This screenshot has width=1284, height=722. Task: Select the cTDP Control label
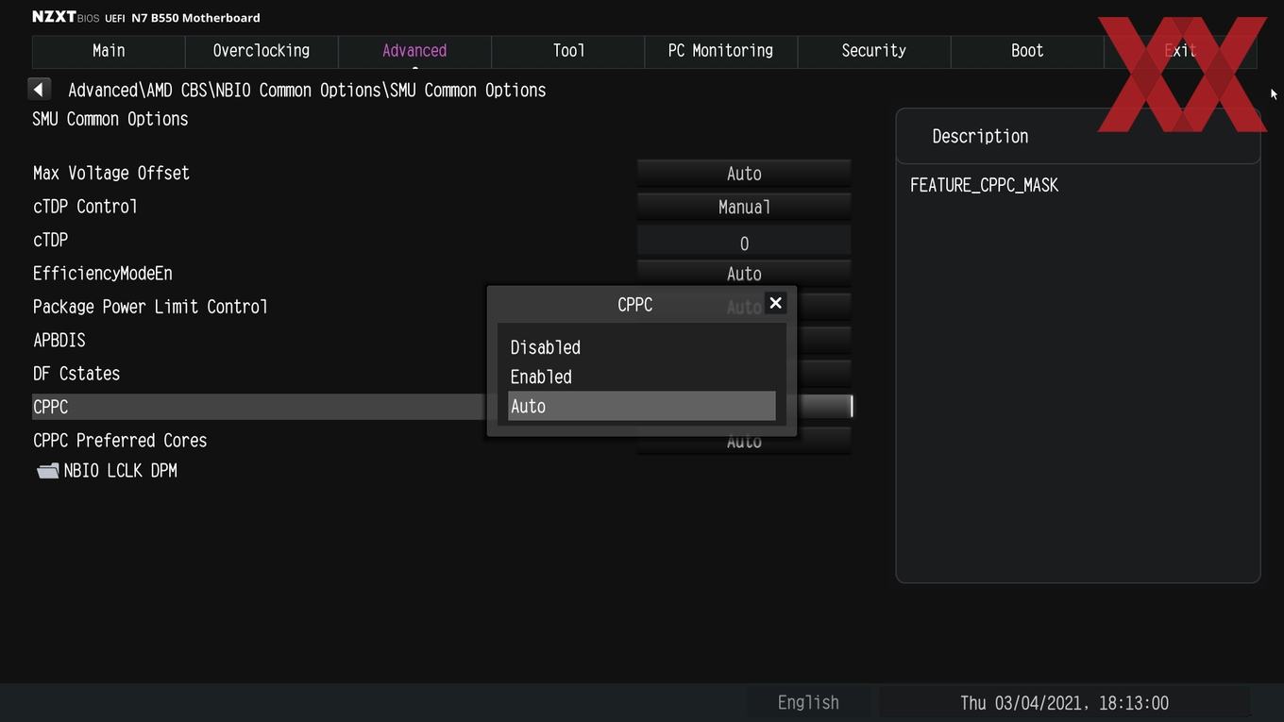[85, 207]
